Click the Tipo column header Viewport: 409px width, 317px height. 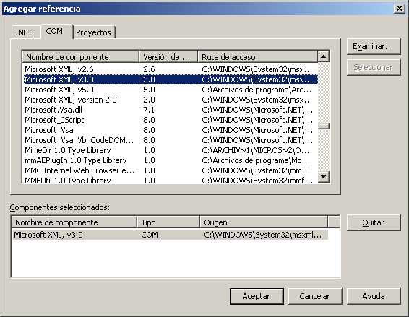[x=168, y=222]
